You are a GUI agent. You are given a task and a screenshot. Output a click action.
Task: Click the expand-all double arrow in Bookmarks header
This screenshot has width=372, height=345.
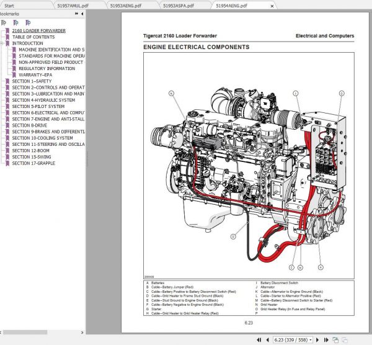point(76,14)
